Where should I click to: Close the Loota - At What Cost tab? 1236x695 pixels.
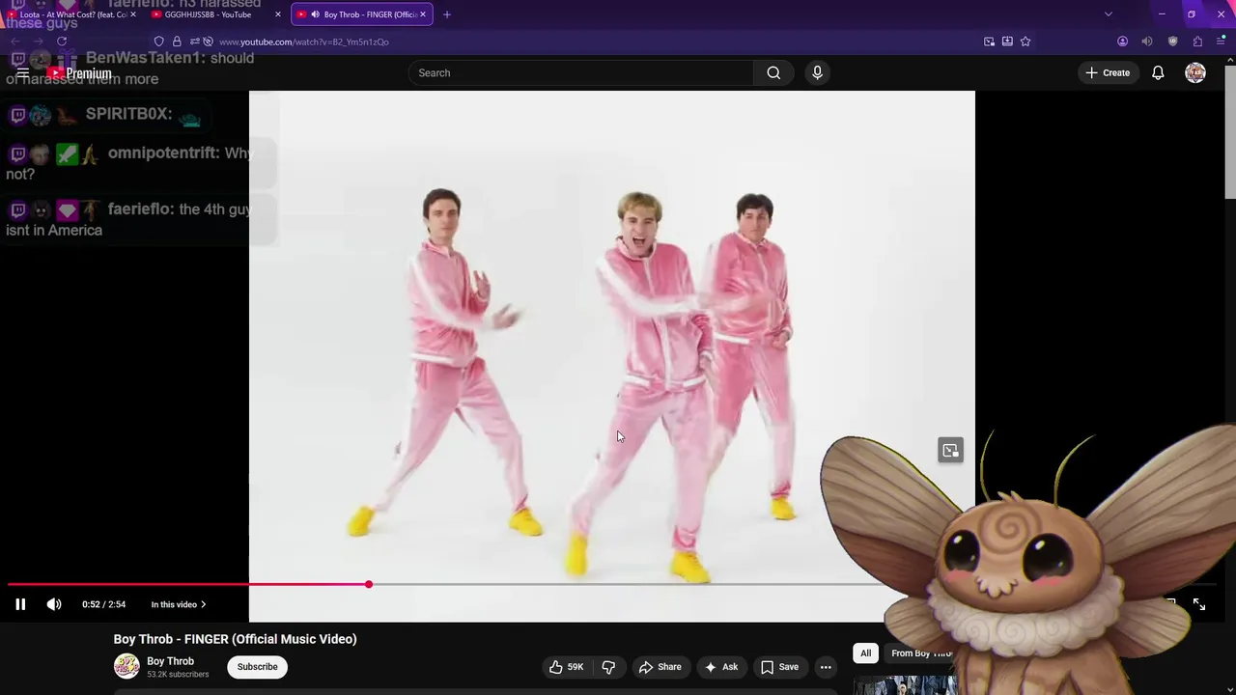pos(133,14)
